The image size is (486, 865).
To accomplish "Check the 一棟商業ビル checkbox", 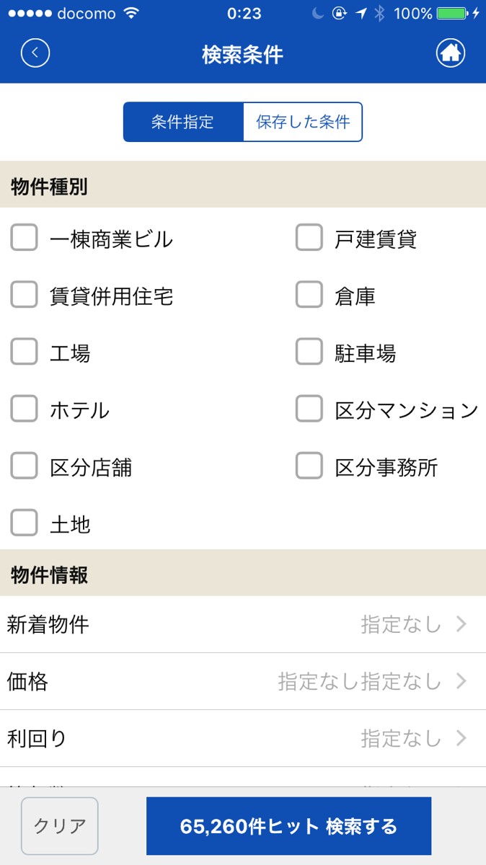I will click(x=24, y=238).
